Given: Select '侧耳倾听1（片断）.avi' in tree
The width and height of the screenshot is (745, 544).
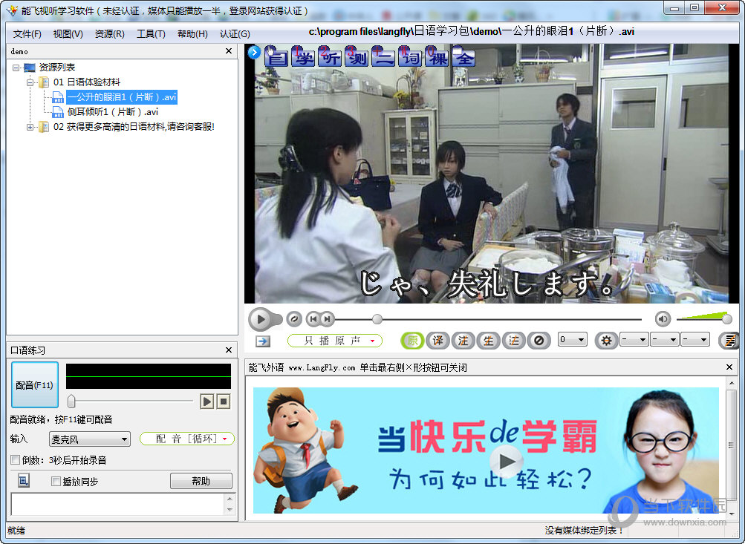Looking at the screenshot, I should pos(113,112).
